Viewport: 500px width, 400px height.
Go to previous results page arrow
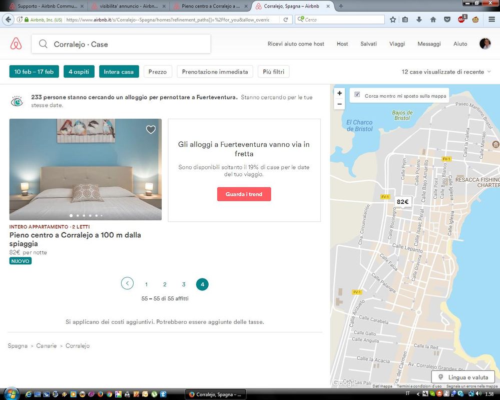127,284
